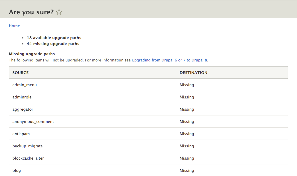Select the admin_menu source row
Screen dimensions: 297x176
[x=148, y=85]
